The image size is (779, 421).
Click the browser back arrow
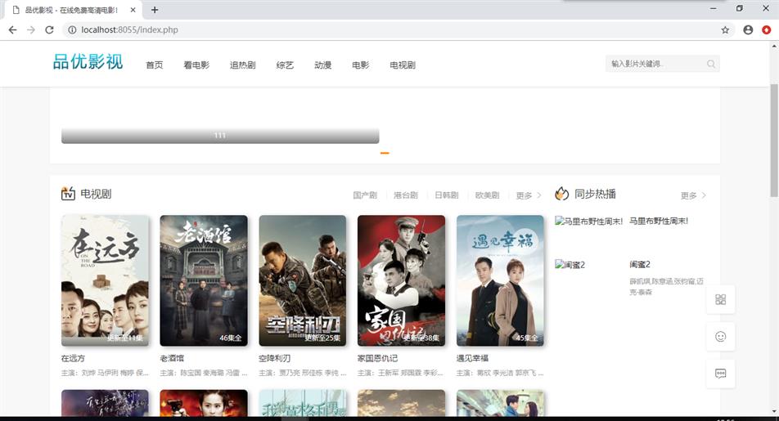pos(12,29)
